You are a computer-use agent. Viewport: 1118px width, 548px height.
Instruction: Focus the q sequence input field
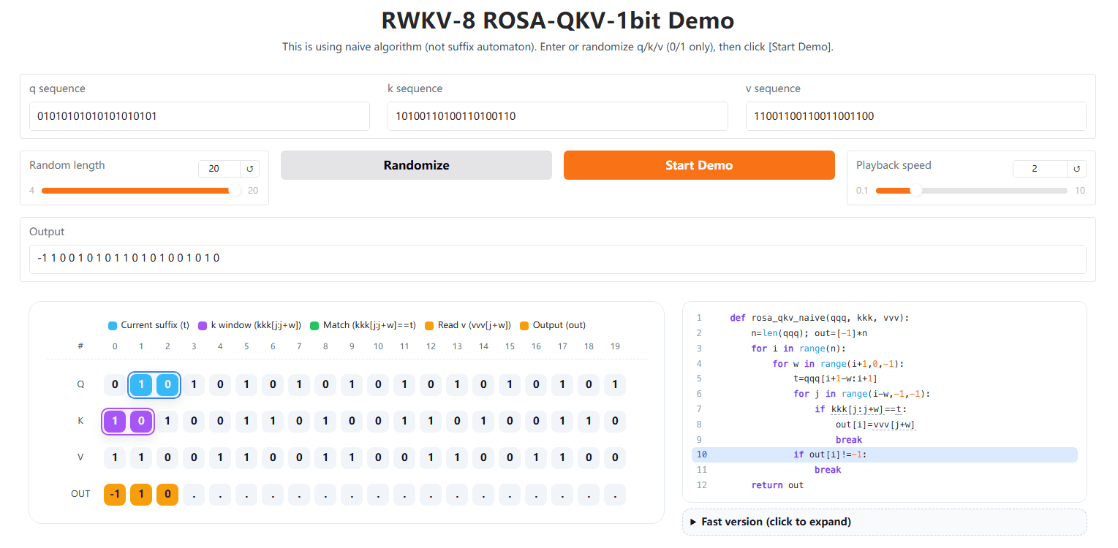[x=199, y=116]
